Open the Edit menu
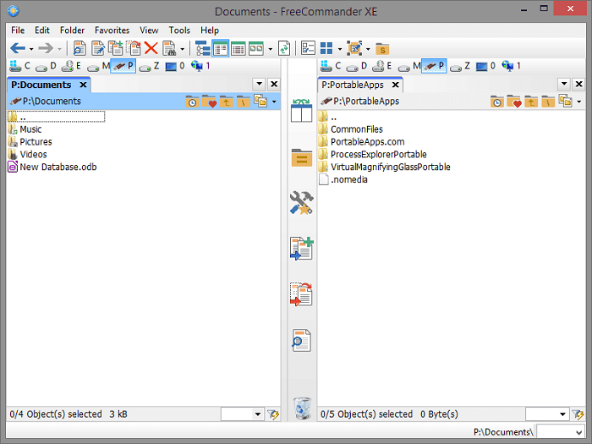Screen dimensions: 592x444 [x=42, y=30]
